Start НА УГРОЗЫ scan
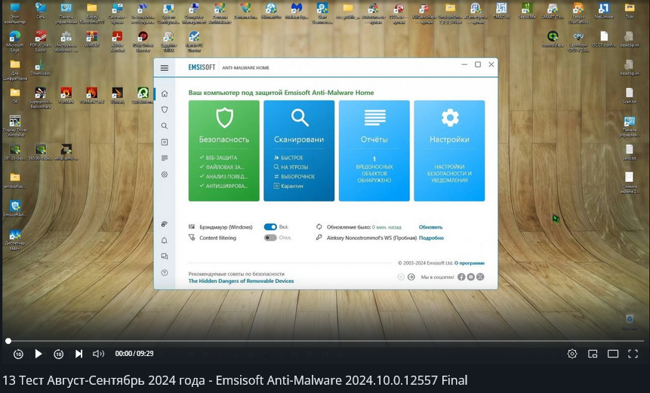650x393 pixels. coord(291,167)
